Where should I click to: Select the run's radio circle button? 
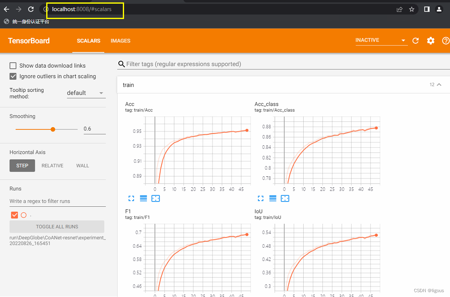coord(24,215)
